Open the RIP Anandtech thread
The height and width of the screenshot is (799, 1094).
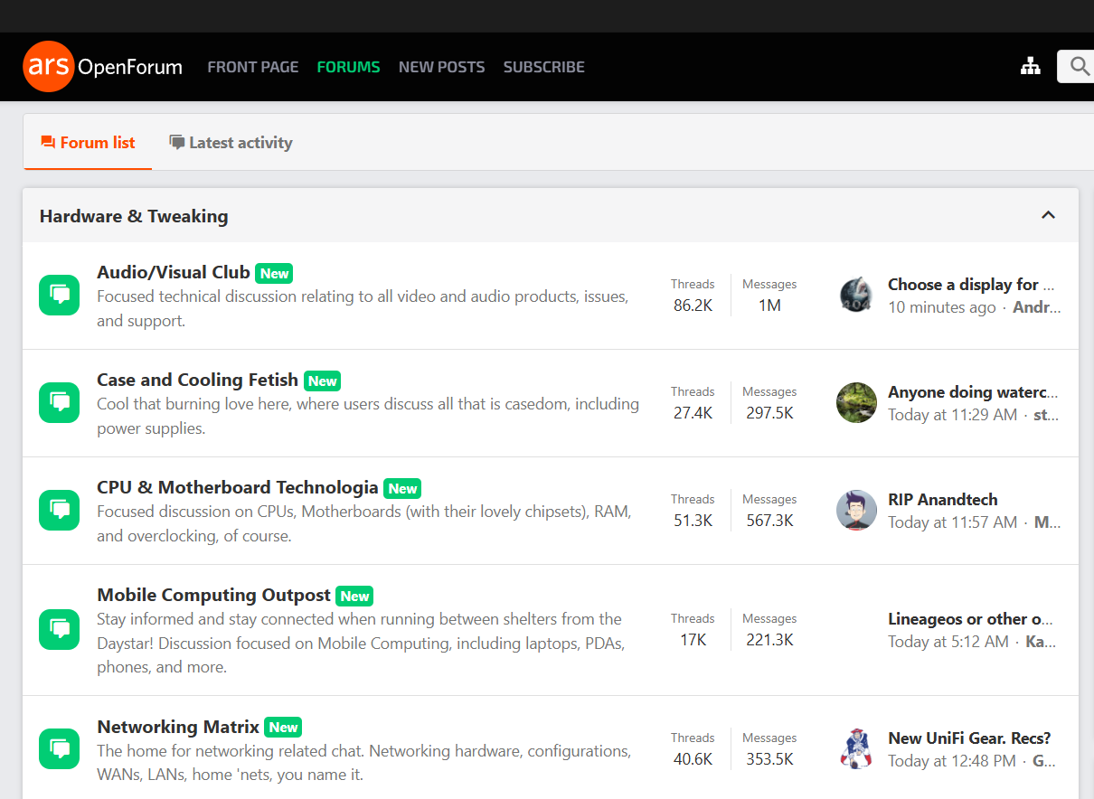click(943, 500)
